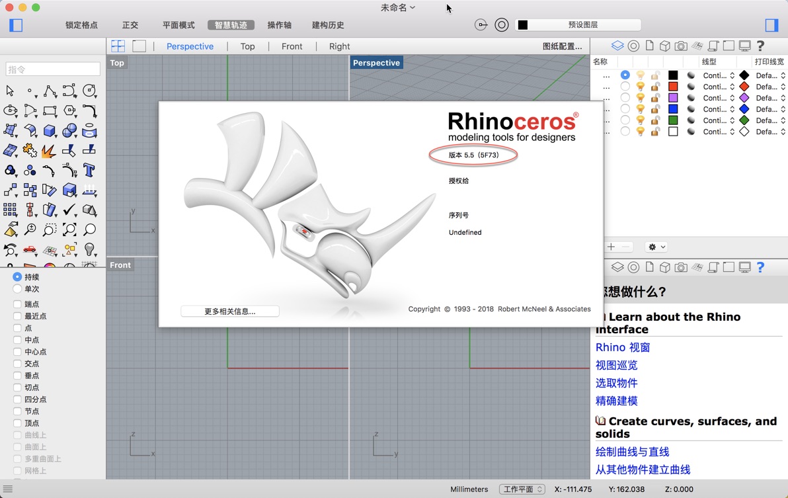The height and width of the screenshot is (498, 788).
Task: Check the 中心点 snap option
Action: tap(17, 352)
